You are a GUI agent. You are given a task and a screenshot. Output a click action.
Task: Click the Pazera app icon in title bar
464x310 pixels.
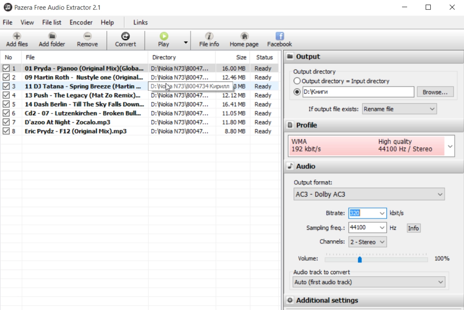[x=8, y=7]
